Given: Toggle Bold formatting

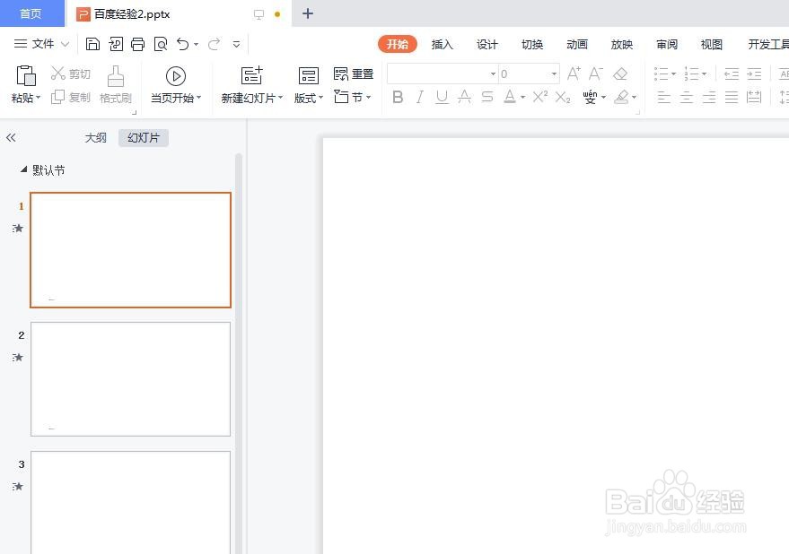Looking at the screenshot, I should tap(398, 97).
